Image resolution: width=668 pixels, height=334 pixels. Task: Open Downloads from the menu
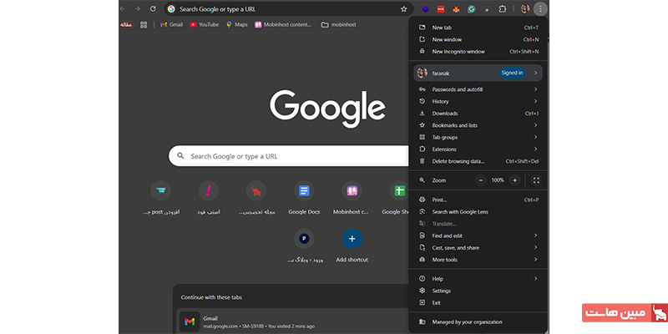coord(478,114)
